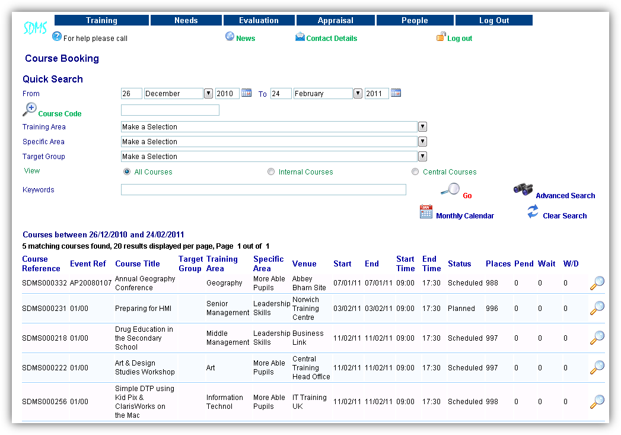
Task: Expand the Target Group dropdown
Action: coord(422,157)
